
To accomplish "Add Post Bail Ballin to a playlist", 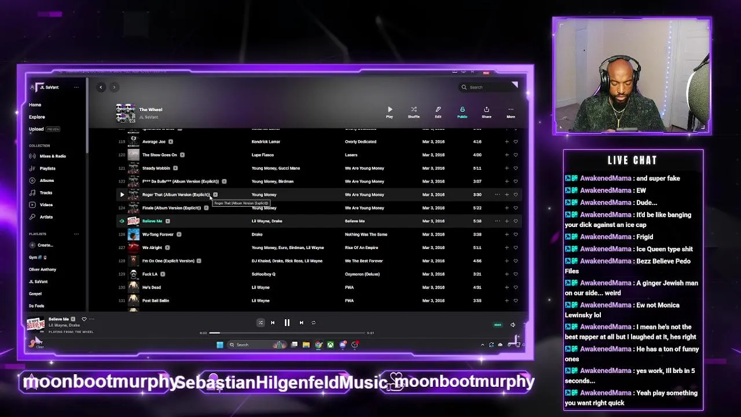I will tap(507, 301).
